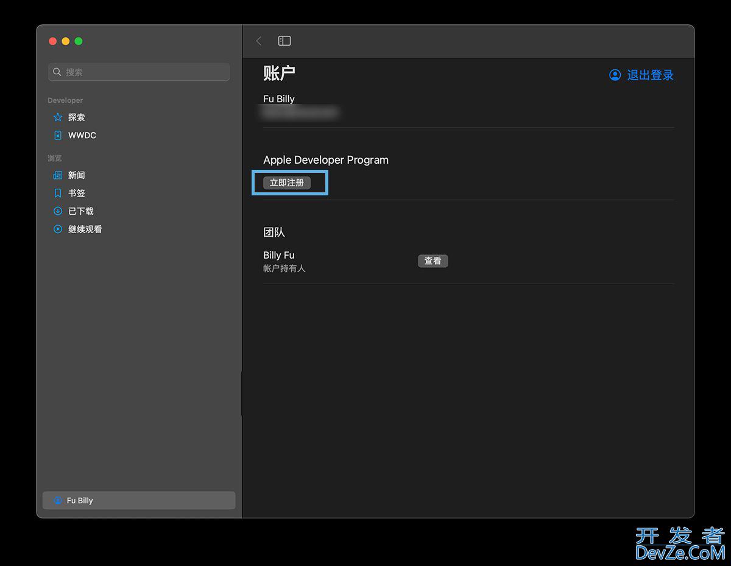Viewport: 731px width, 566px height.
Task: Click the Developer sidebar header
Action: point(65,100)
